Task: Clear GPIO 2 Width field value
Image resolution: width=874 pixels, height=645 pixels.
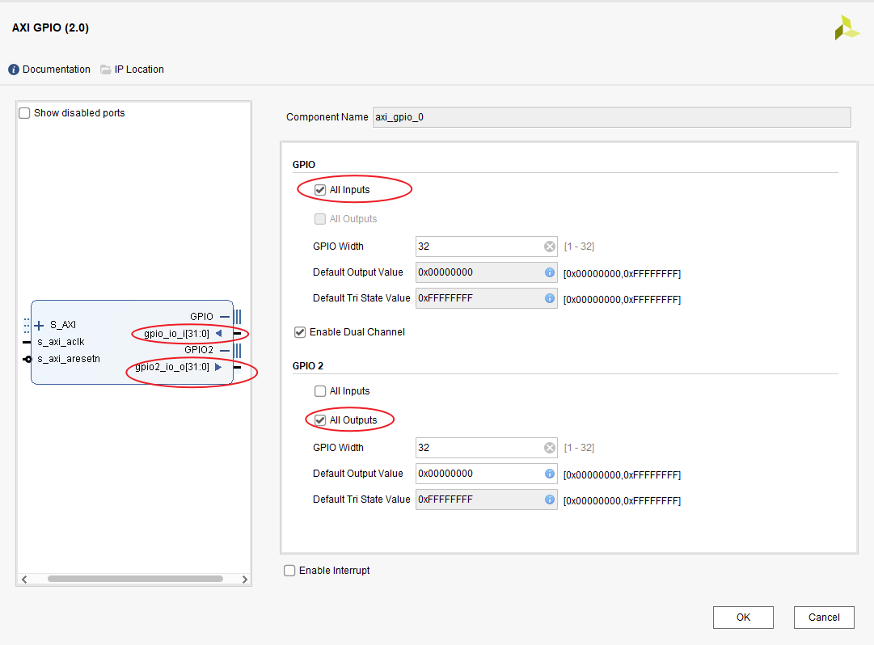Action: click(x=550, y=448)
